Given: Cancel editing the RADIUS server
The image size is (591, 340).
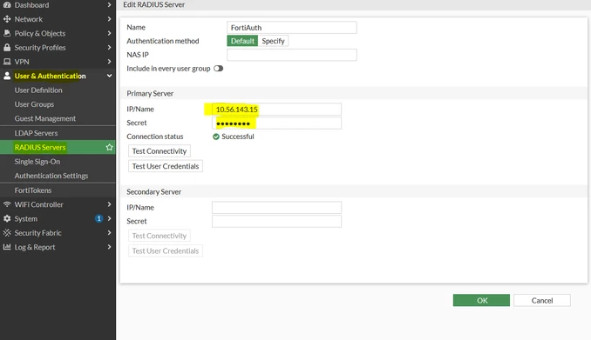Looking at the screenshot, I should (x=542, y=300).
